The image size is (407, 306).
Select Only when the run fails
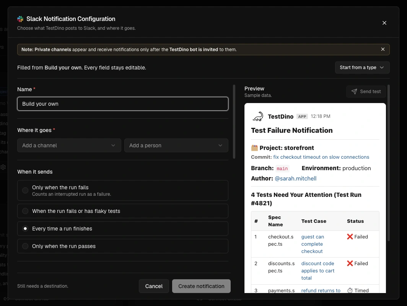(x=122, y=190)
